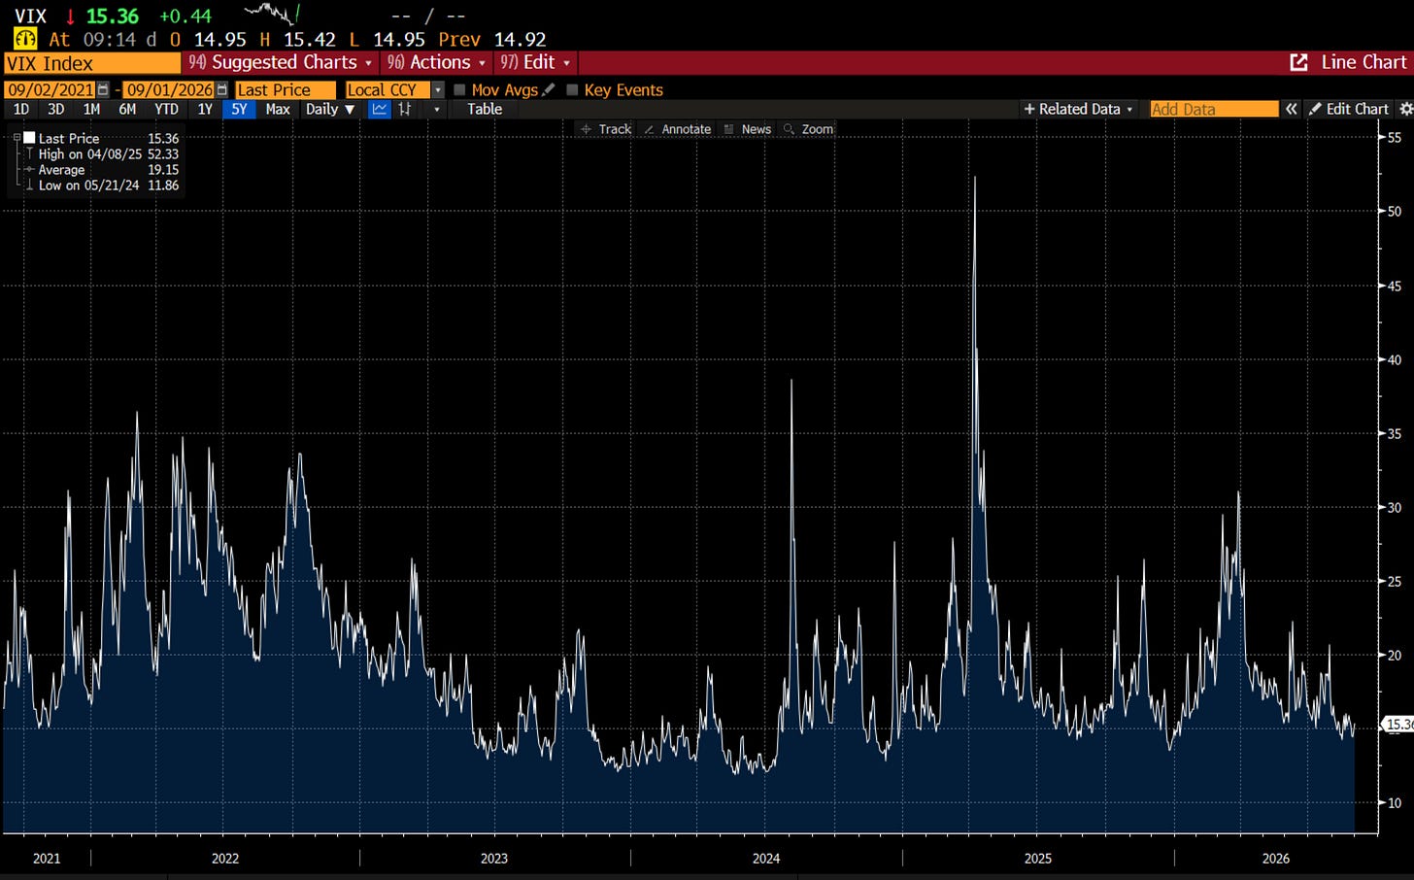Image resolution: width=1414 pixels, height=880 pixels.
Task: Click the double-chevron collapse icon
Action: click(x=1292, y=109)
